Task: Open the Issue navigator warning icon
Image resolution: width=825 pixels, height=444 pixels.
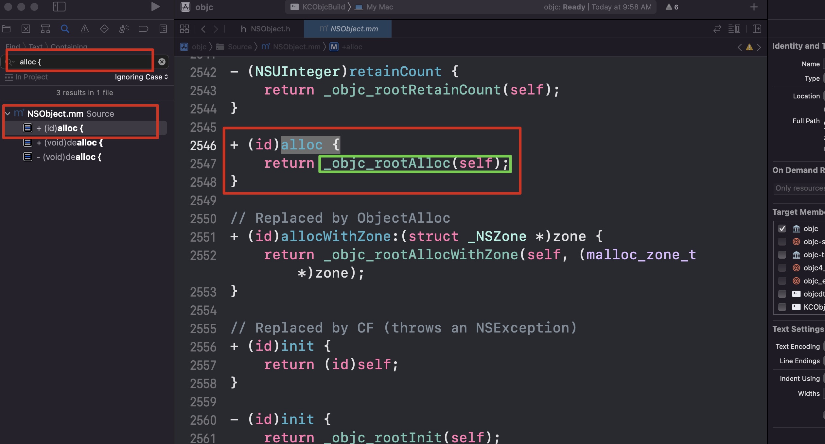Action: [85, 29]
